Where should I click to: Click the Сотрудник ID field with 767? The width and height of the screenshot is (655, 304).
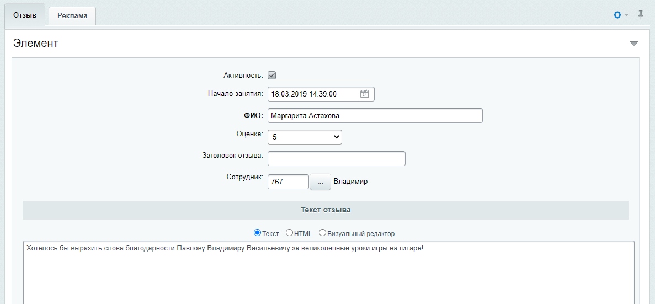pos(288,182)
